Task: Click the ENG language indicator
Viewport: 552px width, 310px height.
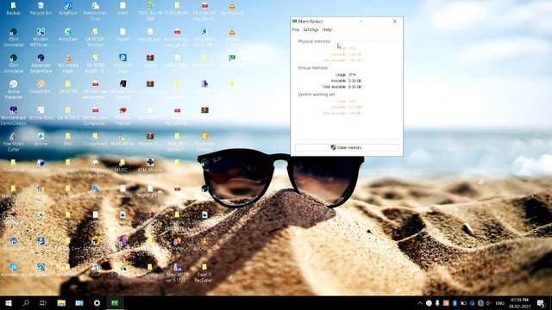Action: click(x=500, y=303)
